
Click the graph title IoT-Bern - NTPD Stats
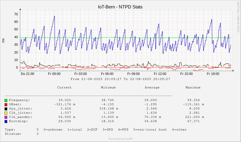pyautogui.click(x=120, y=7)
